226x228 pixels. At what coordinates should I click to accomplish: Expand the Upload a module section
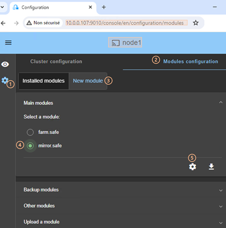pyautogui.click(x=221, y=223)
